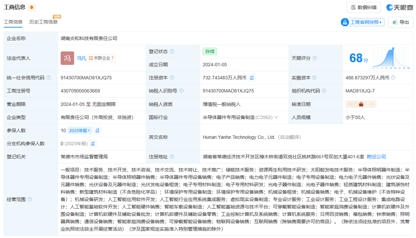Select English name Hunan Yanhe Technology Co., Ltd.
Viewport: 416px width, 238px height.
coord(239,137)
